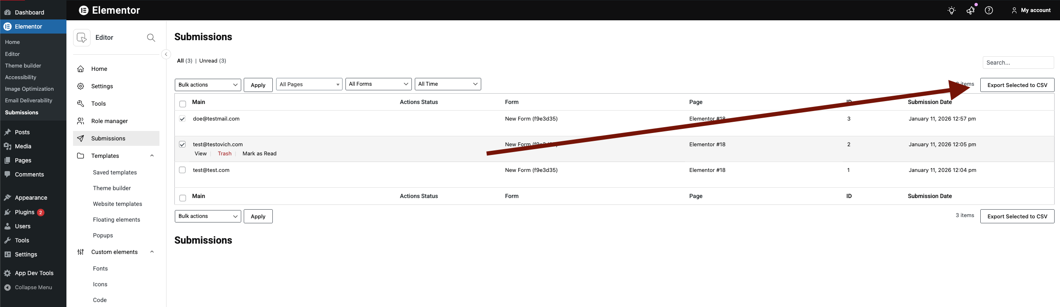
Task: Open Plugins in the WordPress menu
Action: coord(24,212)
